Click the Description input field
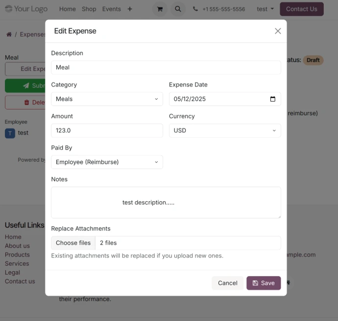338x321 pixels. click(166, 67)
